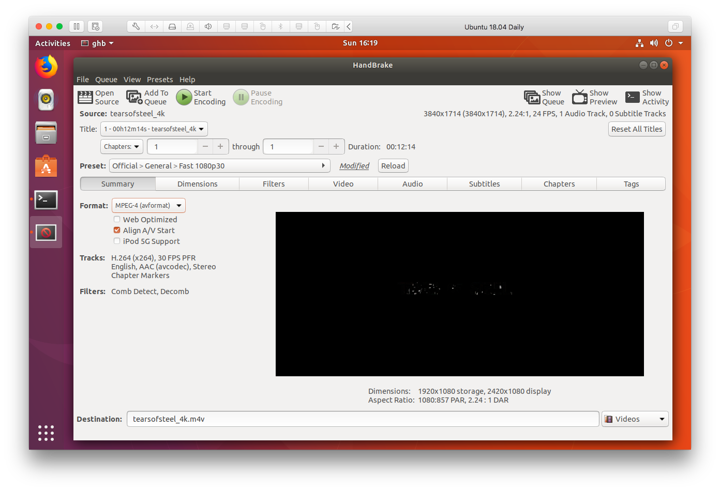Switch to the Filters tab
720x491 pixels.
click(x=274, y=184)
